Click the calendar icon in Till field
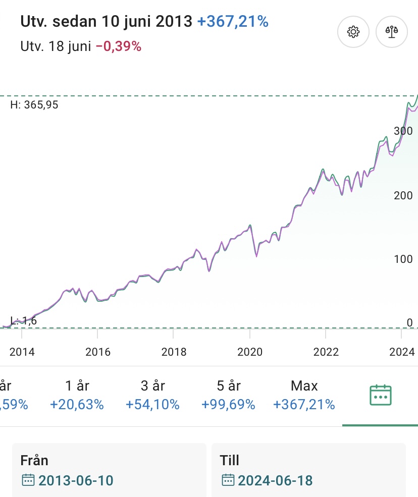 click(x=228, y=480)
